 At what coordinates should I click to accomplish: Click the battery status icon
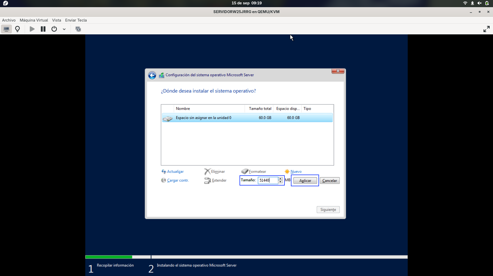[x=487, y=3]
